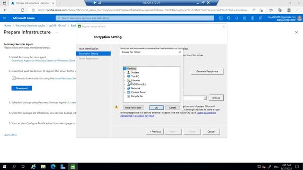
Task: Click Make New Folder button
Action: 133,108
